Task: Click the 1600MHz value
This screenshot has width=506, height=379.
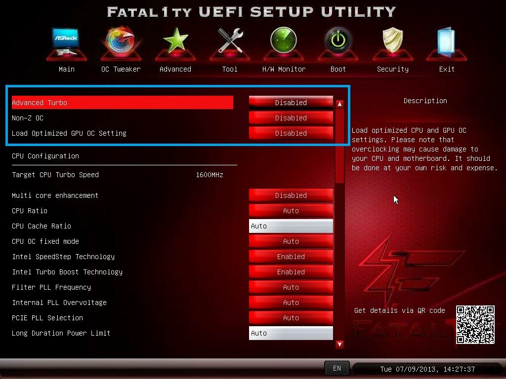Action: coord(210,175)
